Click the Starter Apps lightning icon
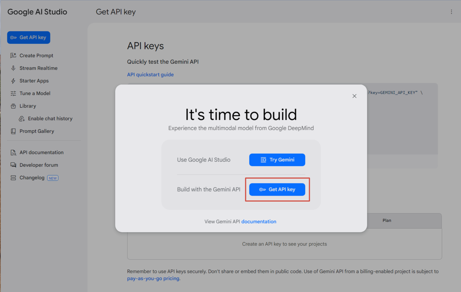The width and height of the screenshot is (461, 292). (13, 81)
